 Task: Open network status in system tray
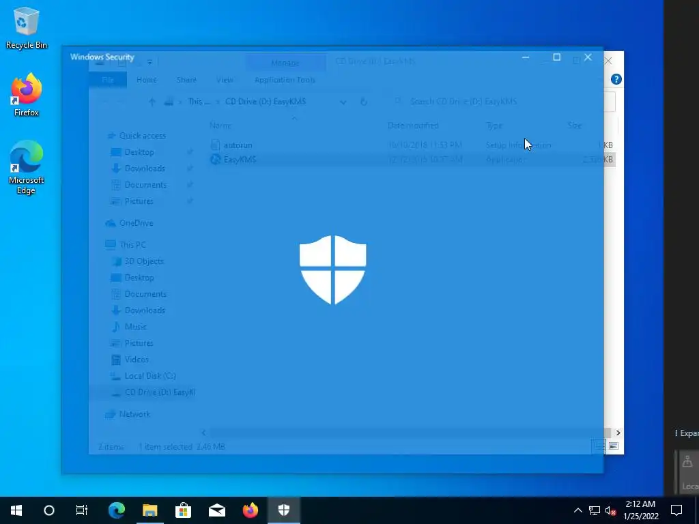point(595,510)
